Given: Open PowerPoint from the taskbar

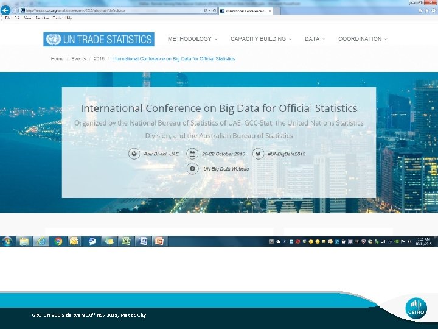Looking at the screenshot, I should coord(159,241).
